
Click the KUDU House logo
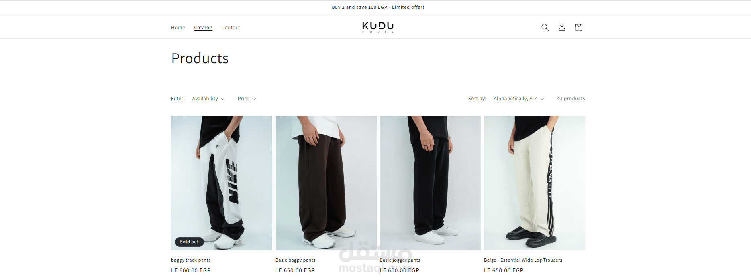point(378,27)
